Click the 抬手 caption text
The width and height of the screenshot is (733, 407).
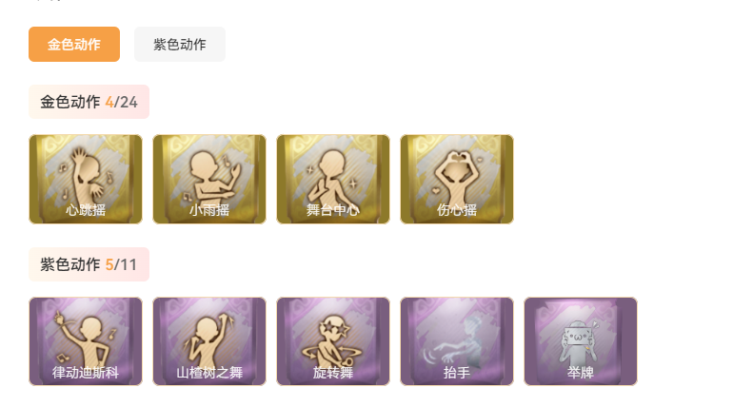(457, 373)
